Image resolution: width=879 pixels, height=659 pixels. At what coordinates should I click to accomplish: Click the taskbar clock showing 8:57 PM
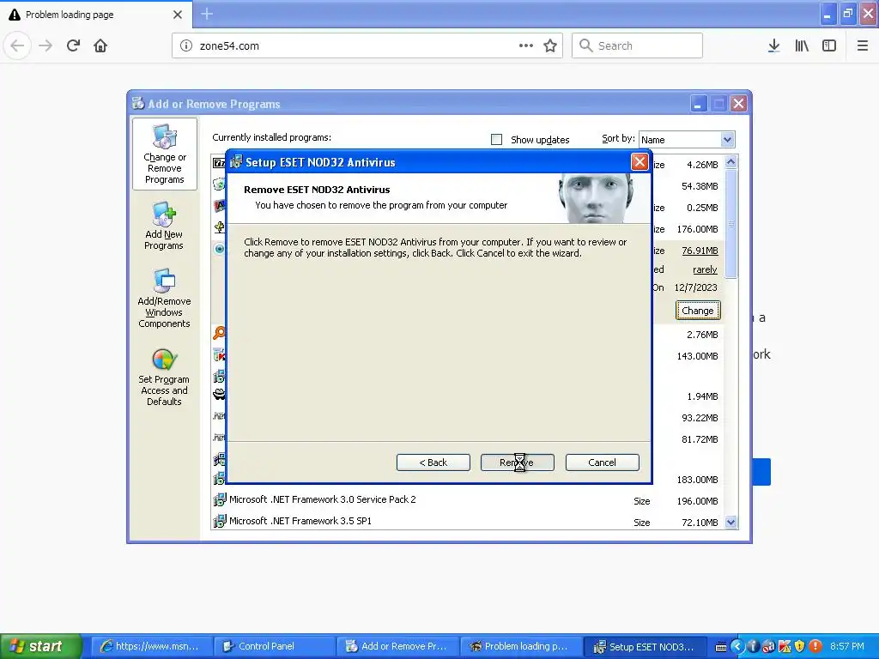point(847,647)
